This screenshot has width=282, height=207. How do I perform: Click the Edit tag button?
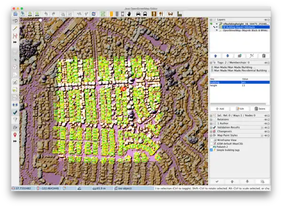(239, 109)
